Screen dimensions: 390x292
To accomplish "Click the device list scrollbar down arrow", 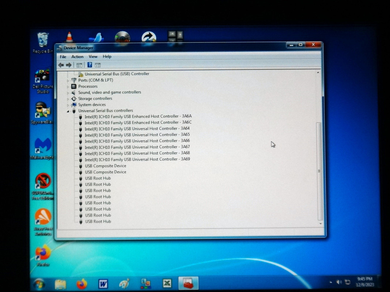I will 320,224.
